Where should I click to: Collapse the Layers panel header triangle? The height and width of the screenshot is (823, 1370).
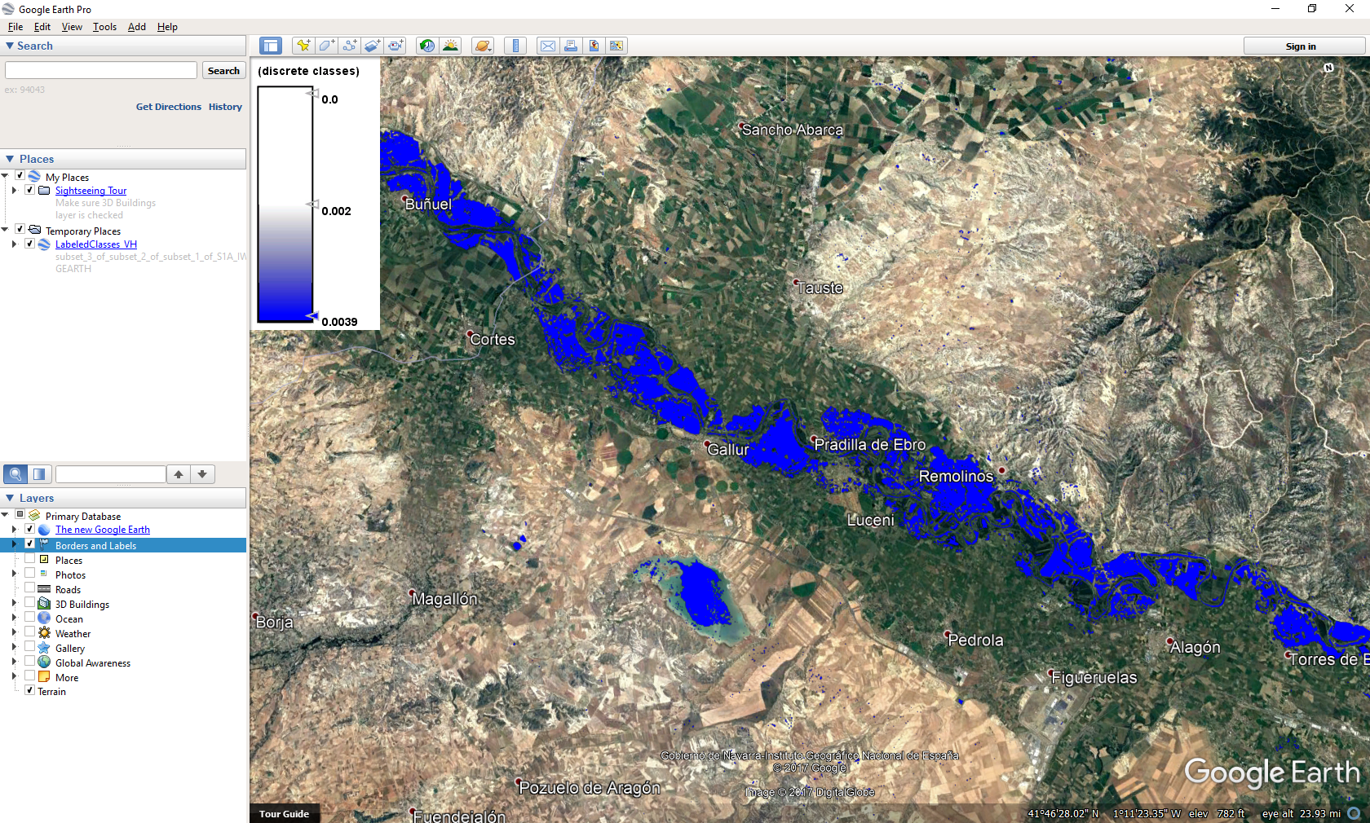tap(10, 498)
